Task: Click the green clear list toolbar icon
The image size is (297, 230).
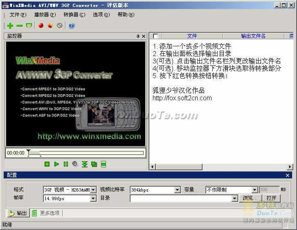Action: coord(29,25)
